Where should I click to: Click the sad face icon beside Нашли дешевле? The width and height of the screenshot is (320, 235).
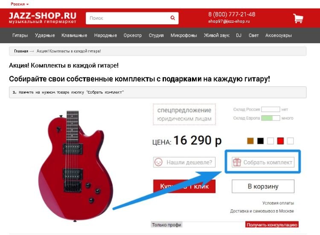159,162
